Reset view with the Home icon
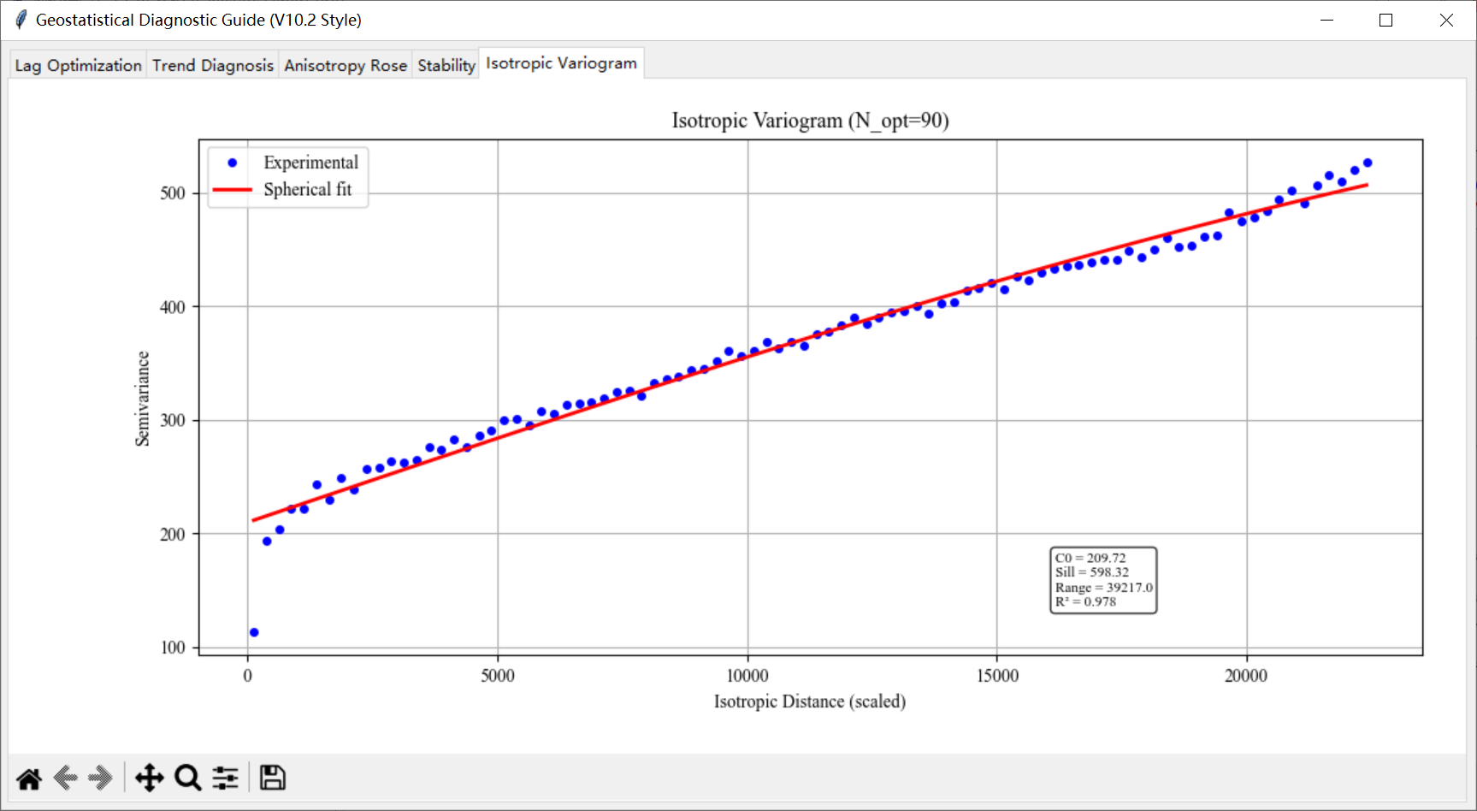 point(29,778)
